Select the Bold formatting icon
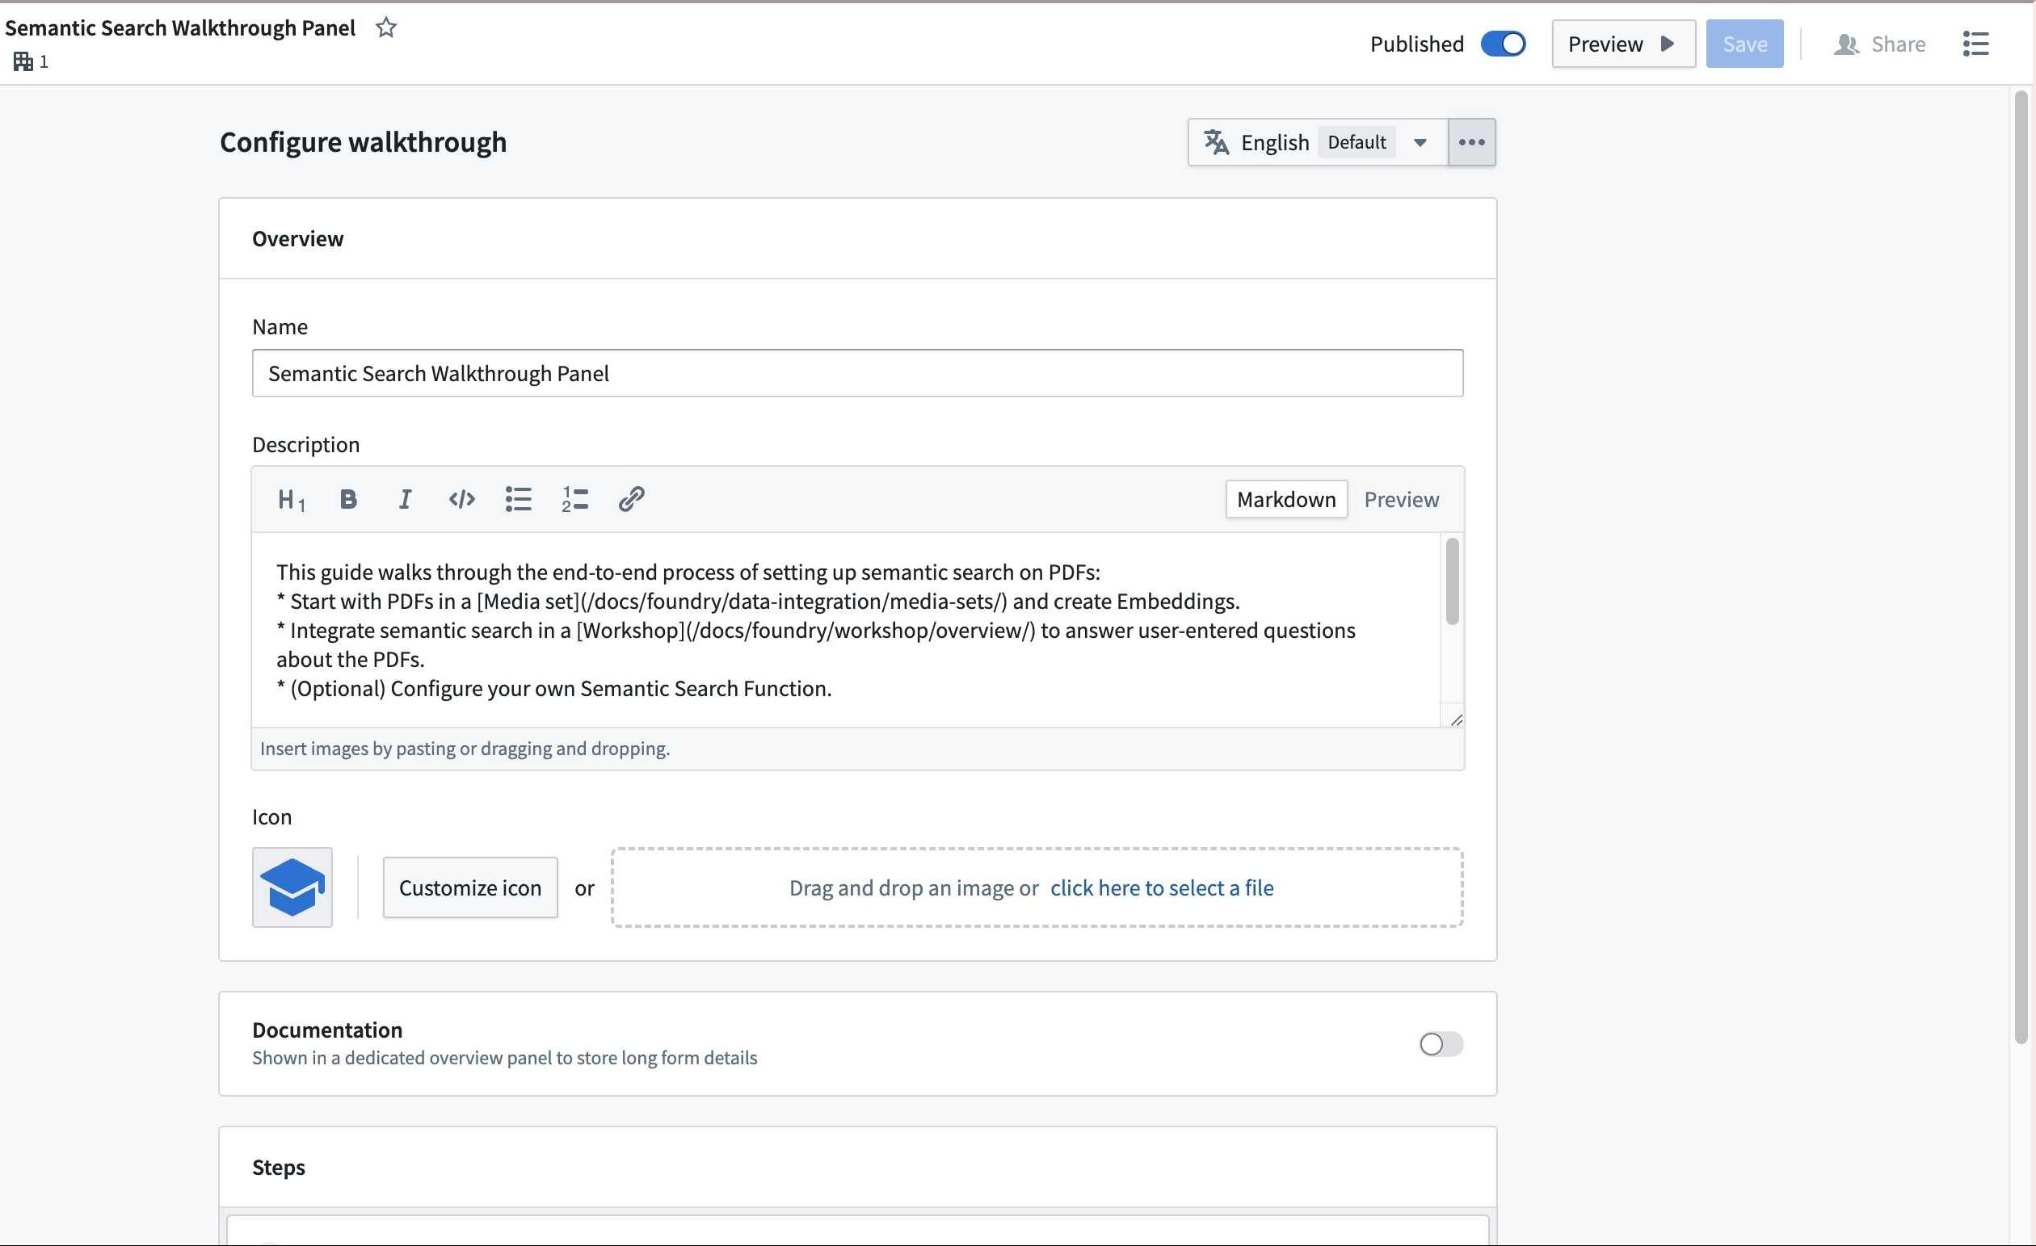The width and height of the screenshot is (2036, 1246). (347, 499)
